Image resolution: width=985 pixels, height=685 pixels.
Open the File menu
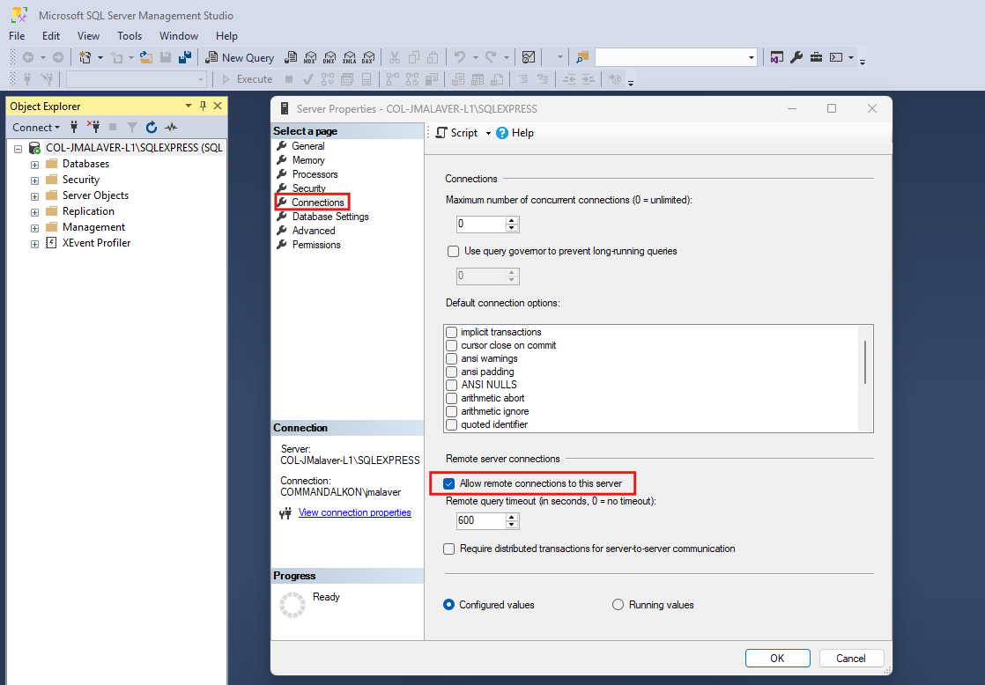click(17, 36)
